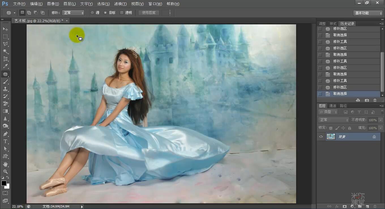Viewport: 385px width, 209px height.
Task: Open the 基本功能 workspace dropdown
Action: pos(368,13)
